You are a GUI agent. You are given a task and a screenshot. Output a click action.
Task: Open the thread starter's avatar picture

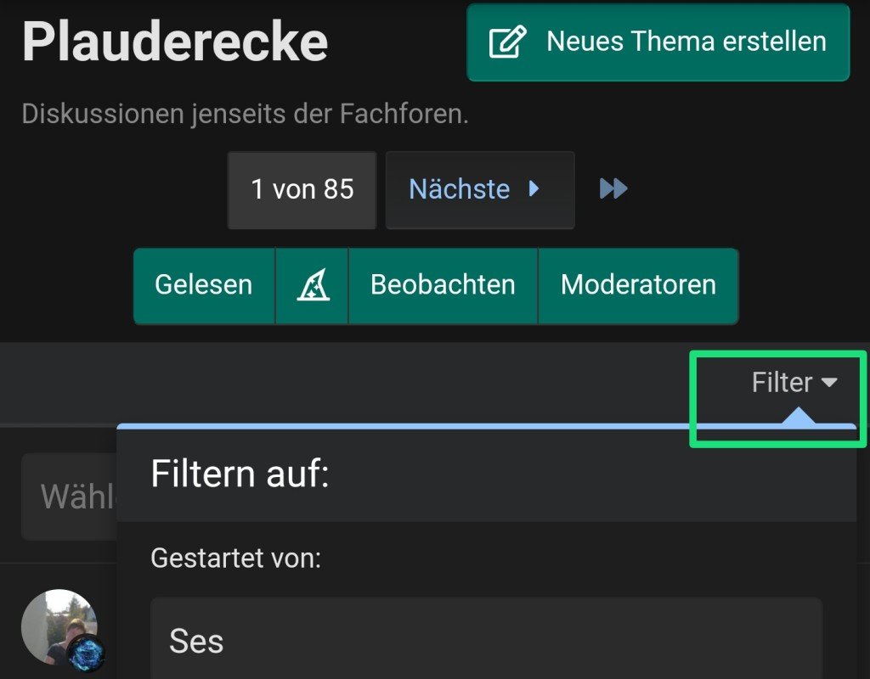click(58, 626)
